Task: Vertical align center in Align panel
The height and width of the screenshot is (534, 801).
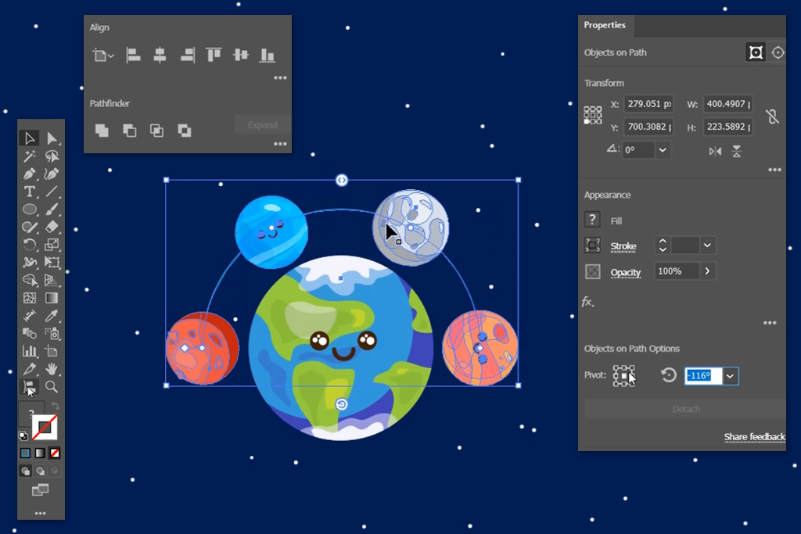Action: point(241,56)
